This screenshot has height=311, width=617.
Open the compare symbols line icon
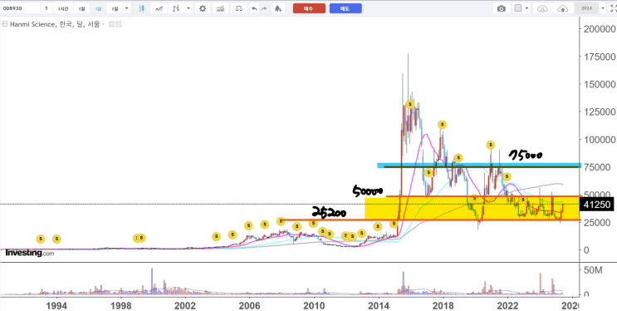point(159,8)
